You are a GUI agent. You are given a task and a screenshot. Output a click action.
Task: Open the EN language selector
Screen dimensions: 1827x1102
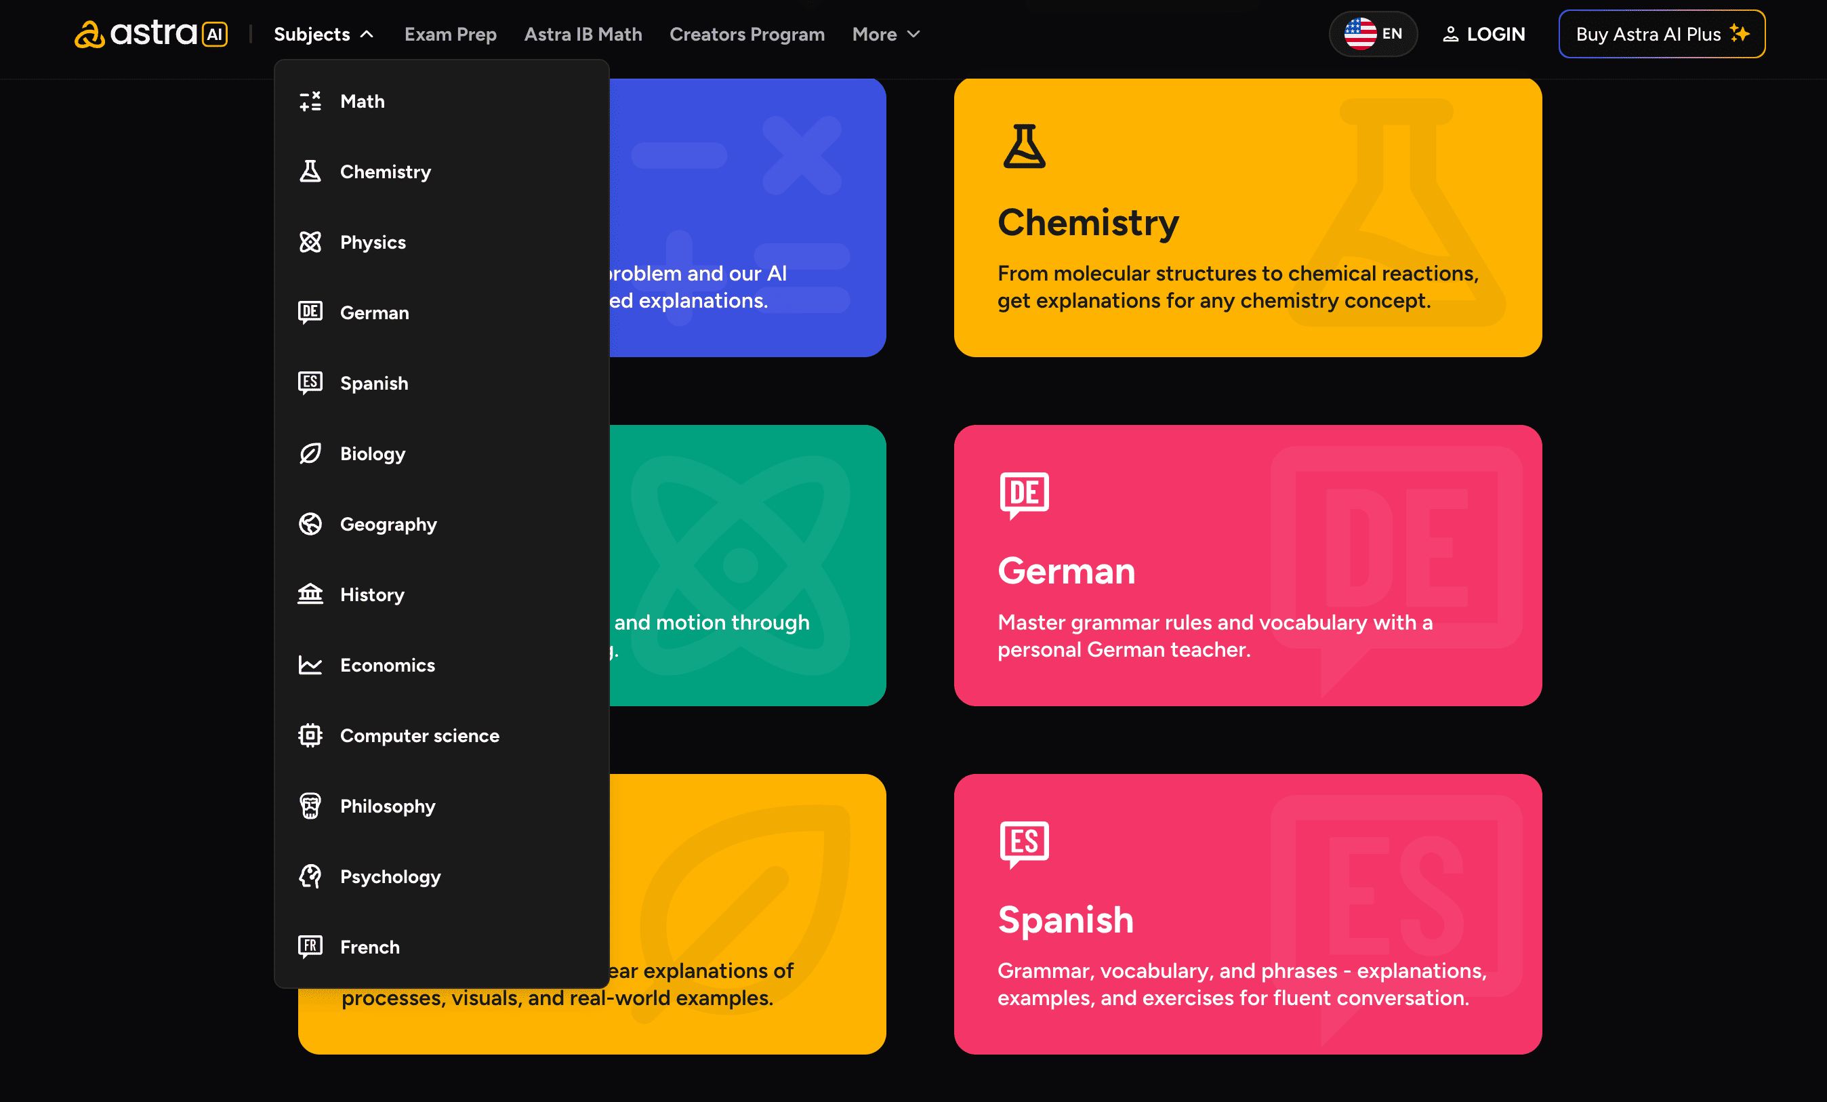click(x=1372, y=34)
